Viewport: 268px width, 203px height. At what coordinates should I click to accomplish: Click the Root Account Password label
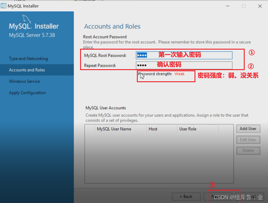tap(105, 37)
